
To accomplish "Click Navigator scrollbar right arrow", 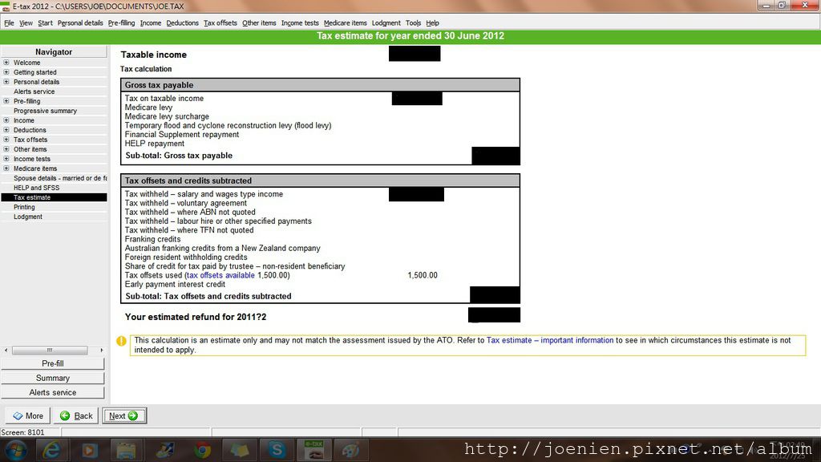I will click(102, 350).
